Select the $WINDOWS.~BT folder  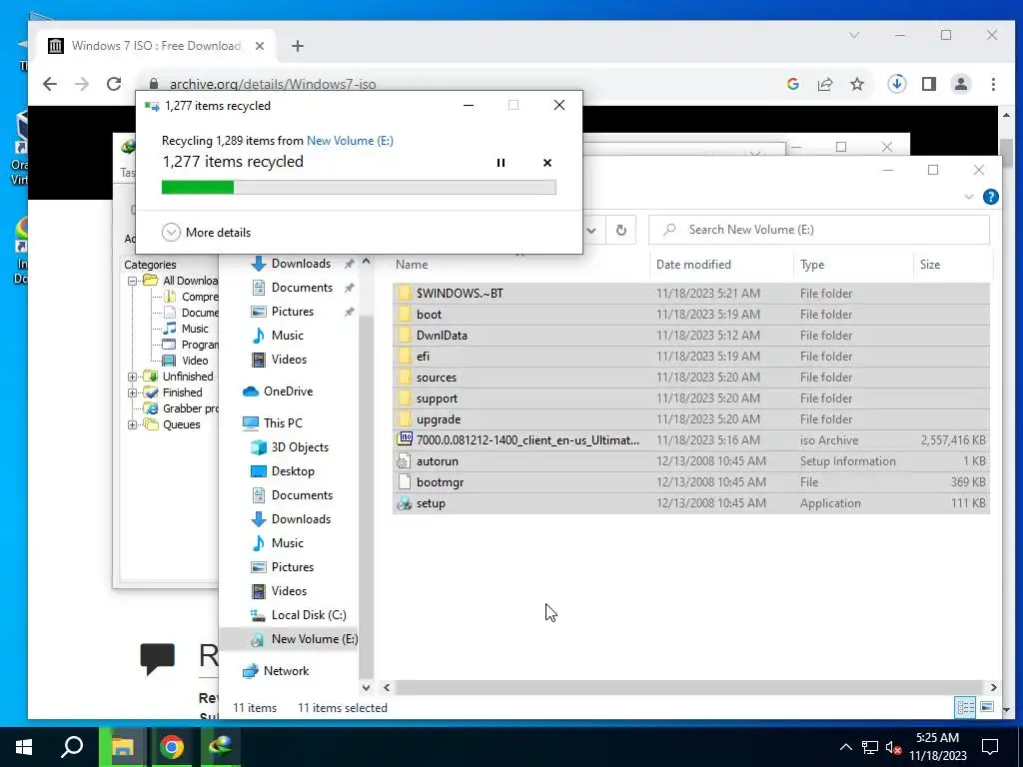(x=691, y=294)
